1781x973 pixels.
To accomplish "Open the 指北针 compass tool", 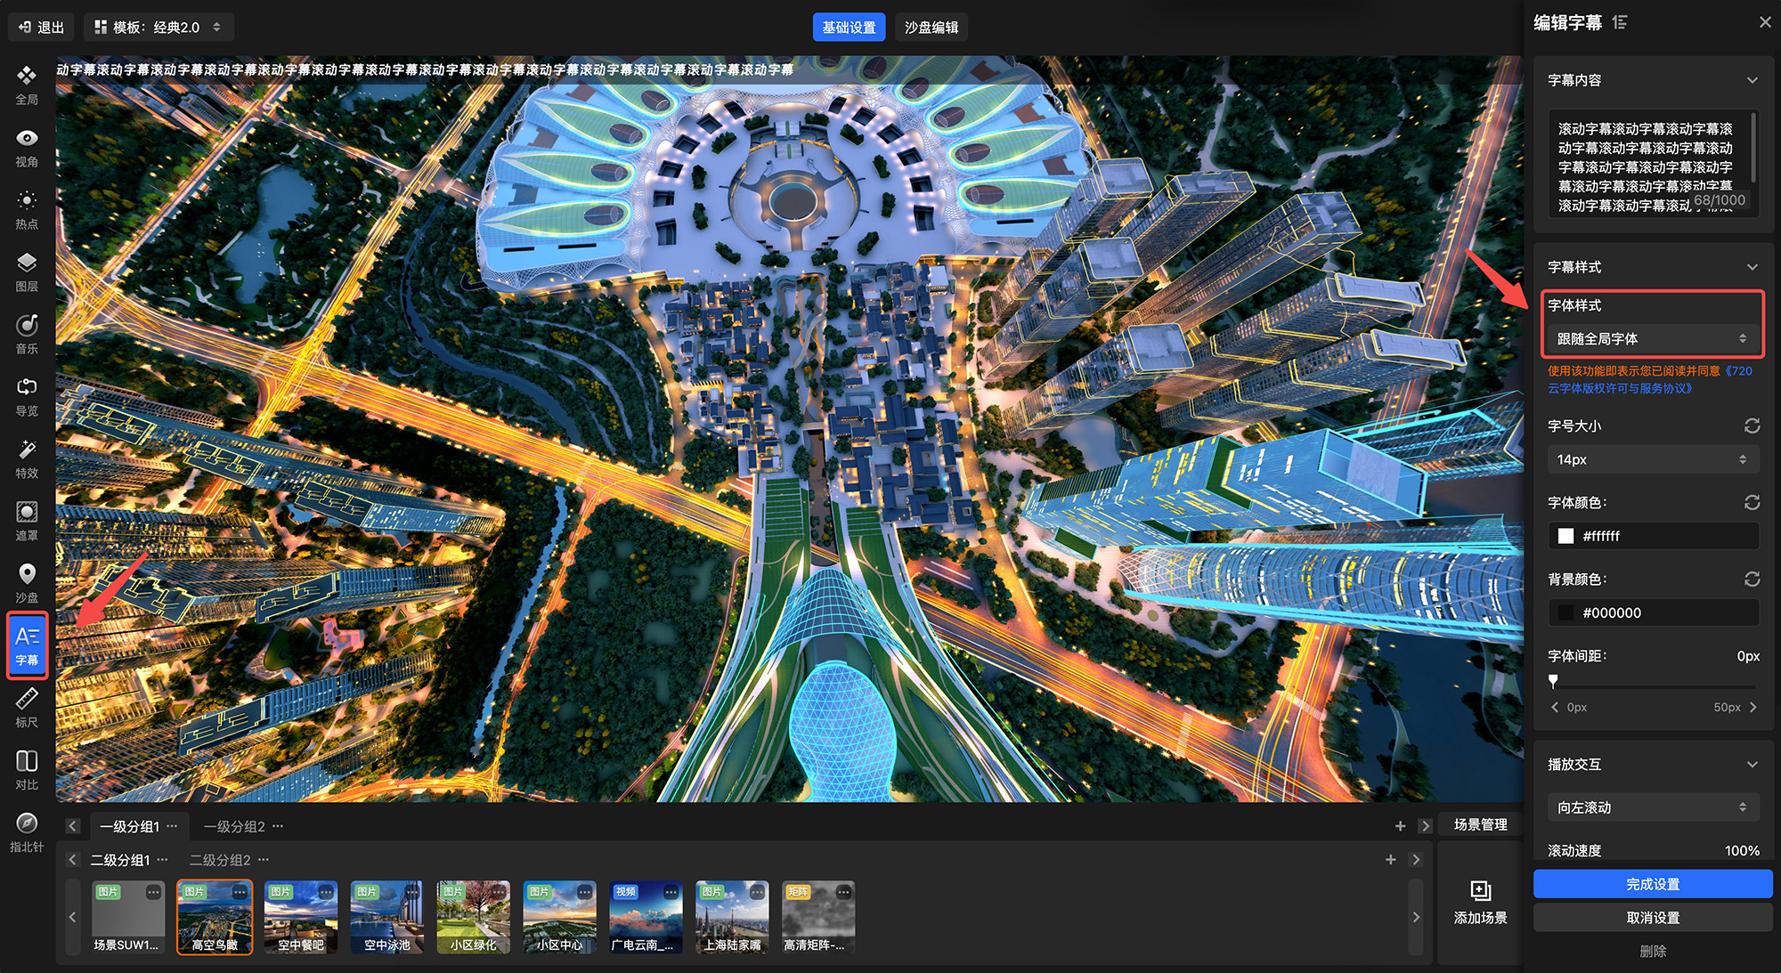I will point(27,824).
